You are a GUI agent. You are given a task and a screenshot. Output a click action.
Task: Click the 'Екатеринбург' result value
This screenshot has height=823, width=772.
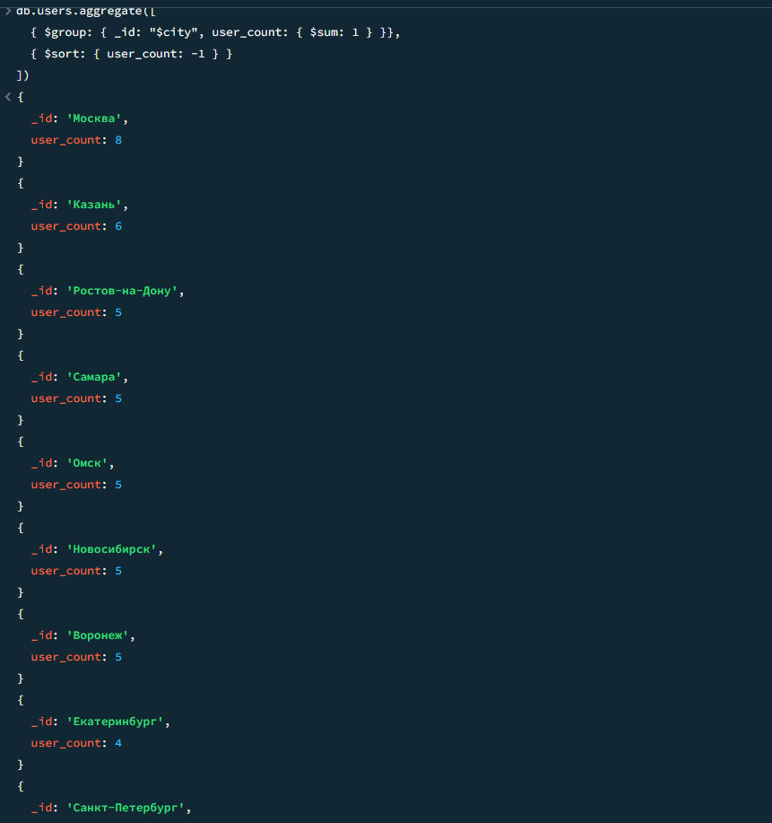pos(115,722)
